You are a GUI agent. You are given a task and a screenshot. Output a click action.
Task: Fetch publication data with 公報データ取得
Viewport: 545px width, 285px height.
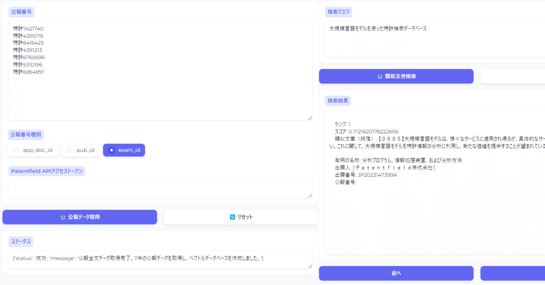(79, 217)
